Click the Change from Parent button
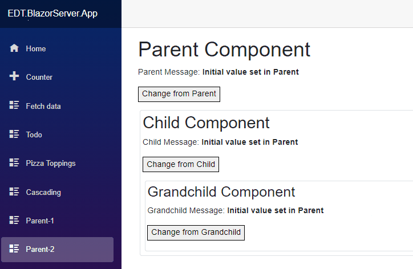This screenshot has height=269, width=413. 179,94
